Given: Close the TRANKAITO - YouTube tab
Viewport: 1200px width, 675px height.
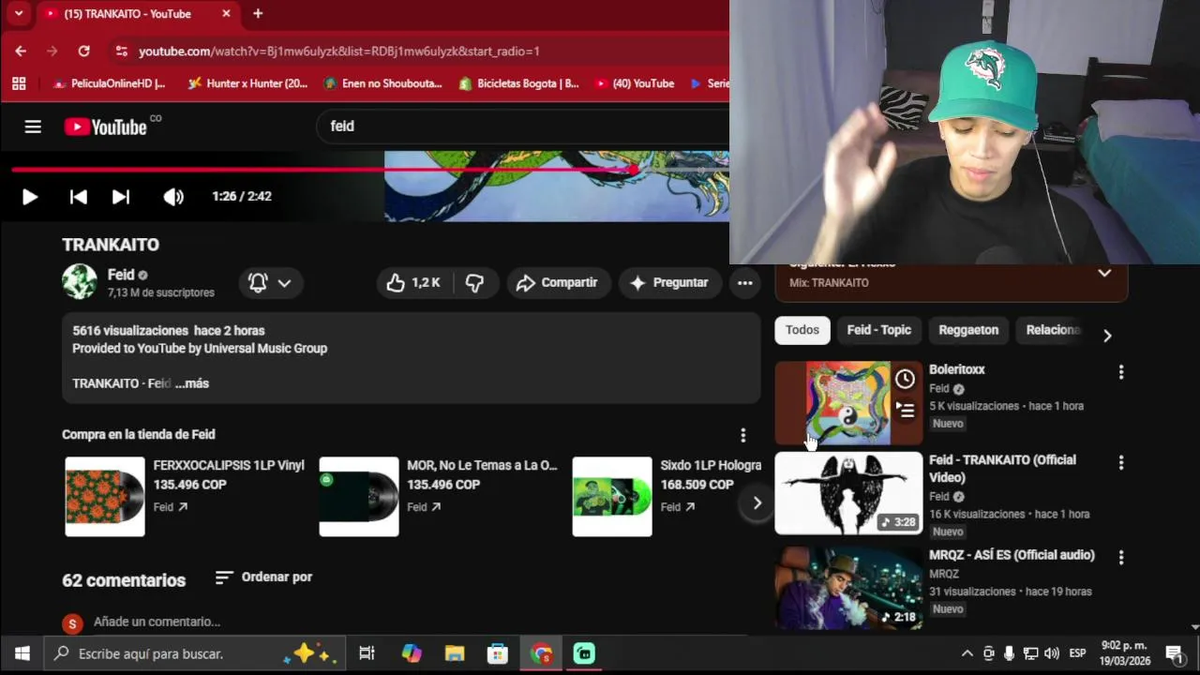Looking at the screenshot, I should pyautogui.click(x=226, y=14).
